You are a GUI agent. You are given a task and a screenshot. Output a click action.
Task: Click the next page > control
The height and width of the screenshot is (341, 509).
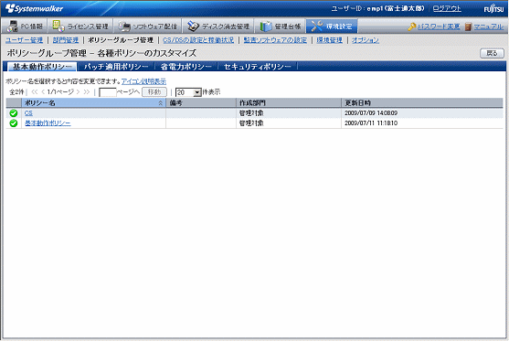(78, 92)
